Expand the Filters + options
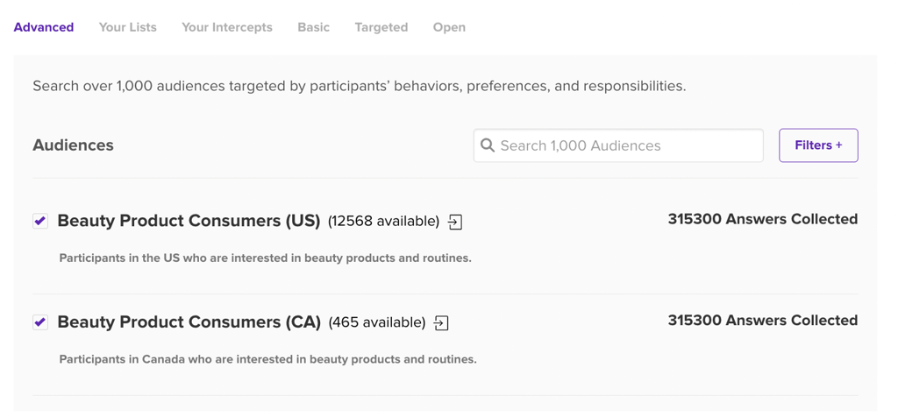Viewport: 898px width, 417px height. (x=817, y=145)
